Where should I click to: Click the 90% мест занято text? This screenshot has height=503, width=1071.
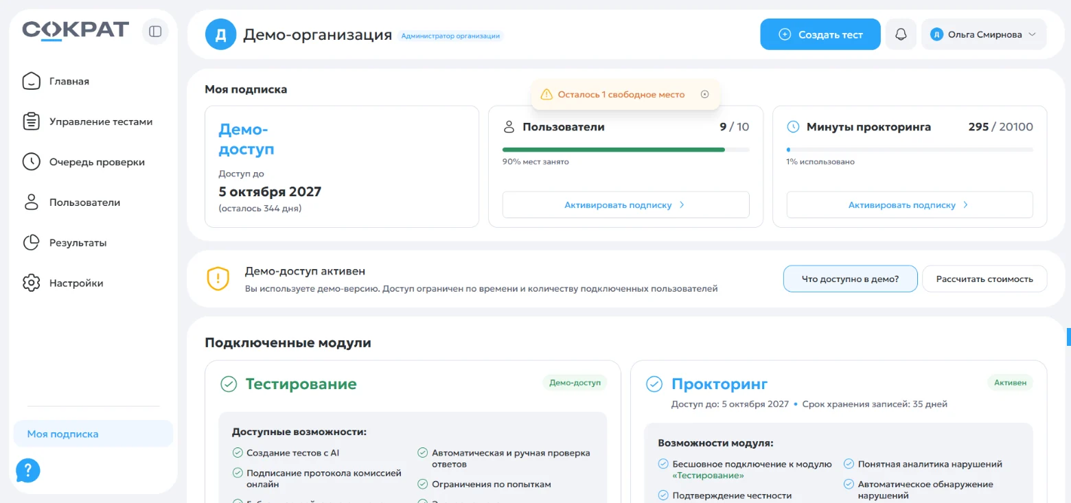(535, 162)
